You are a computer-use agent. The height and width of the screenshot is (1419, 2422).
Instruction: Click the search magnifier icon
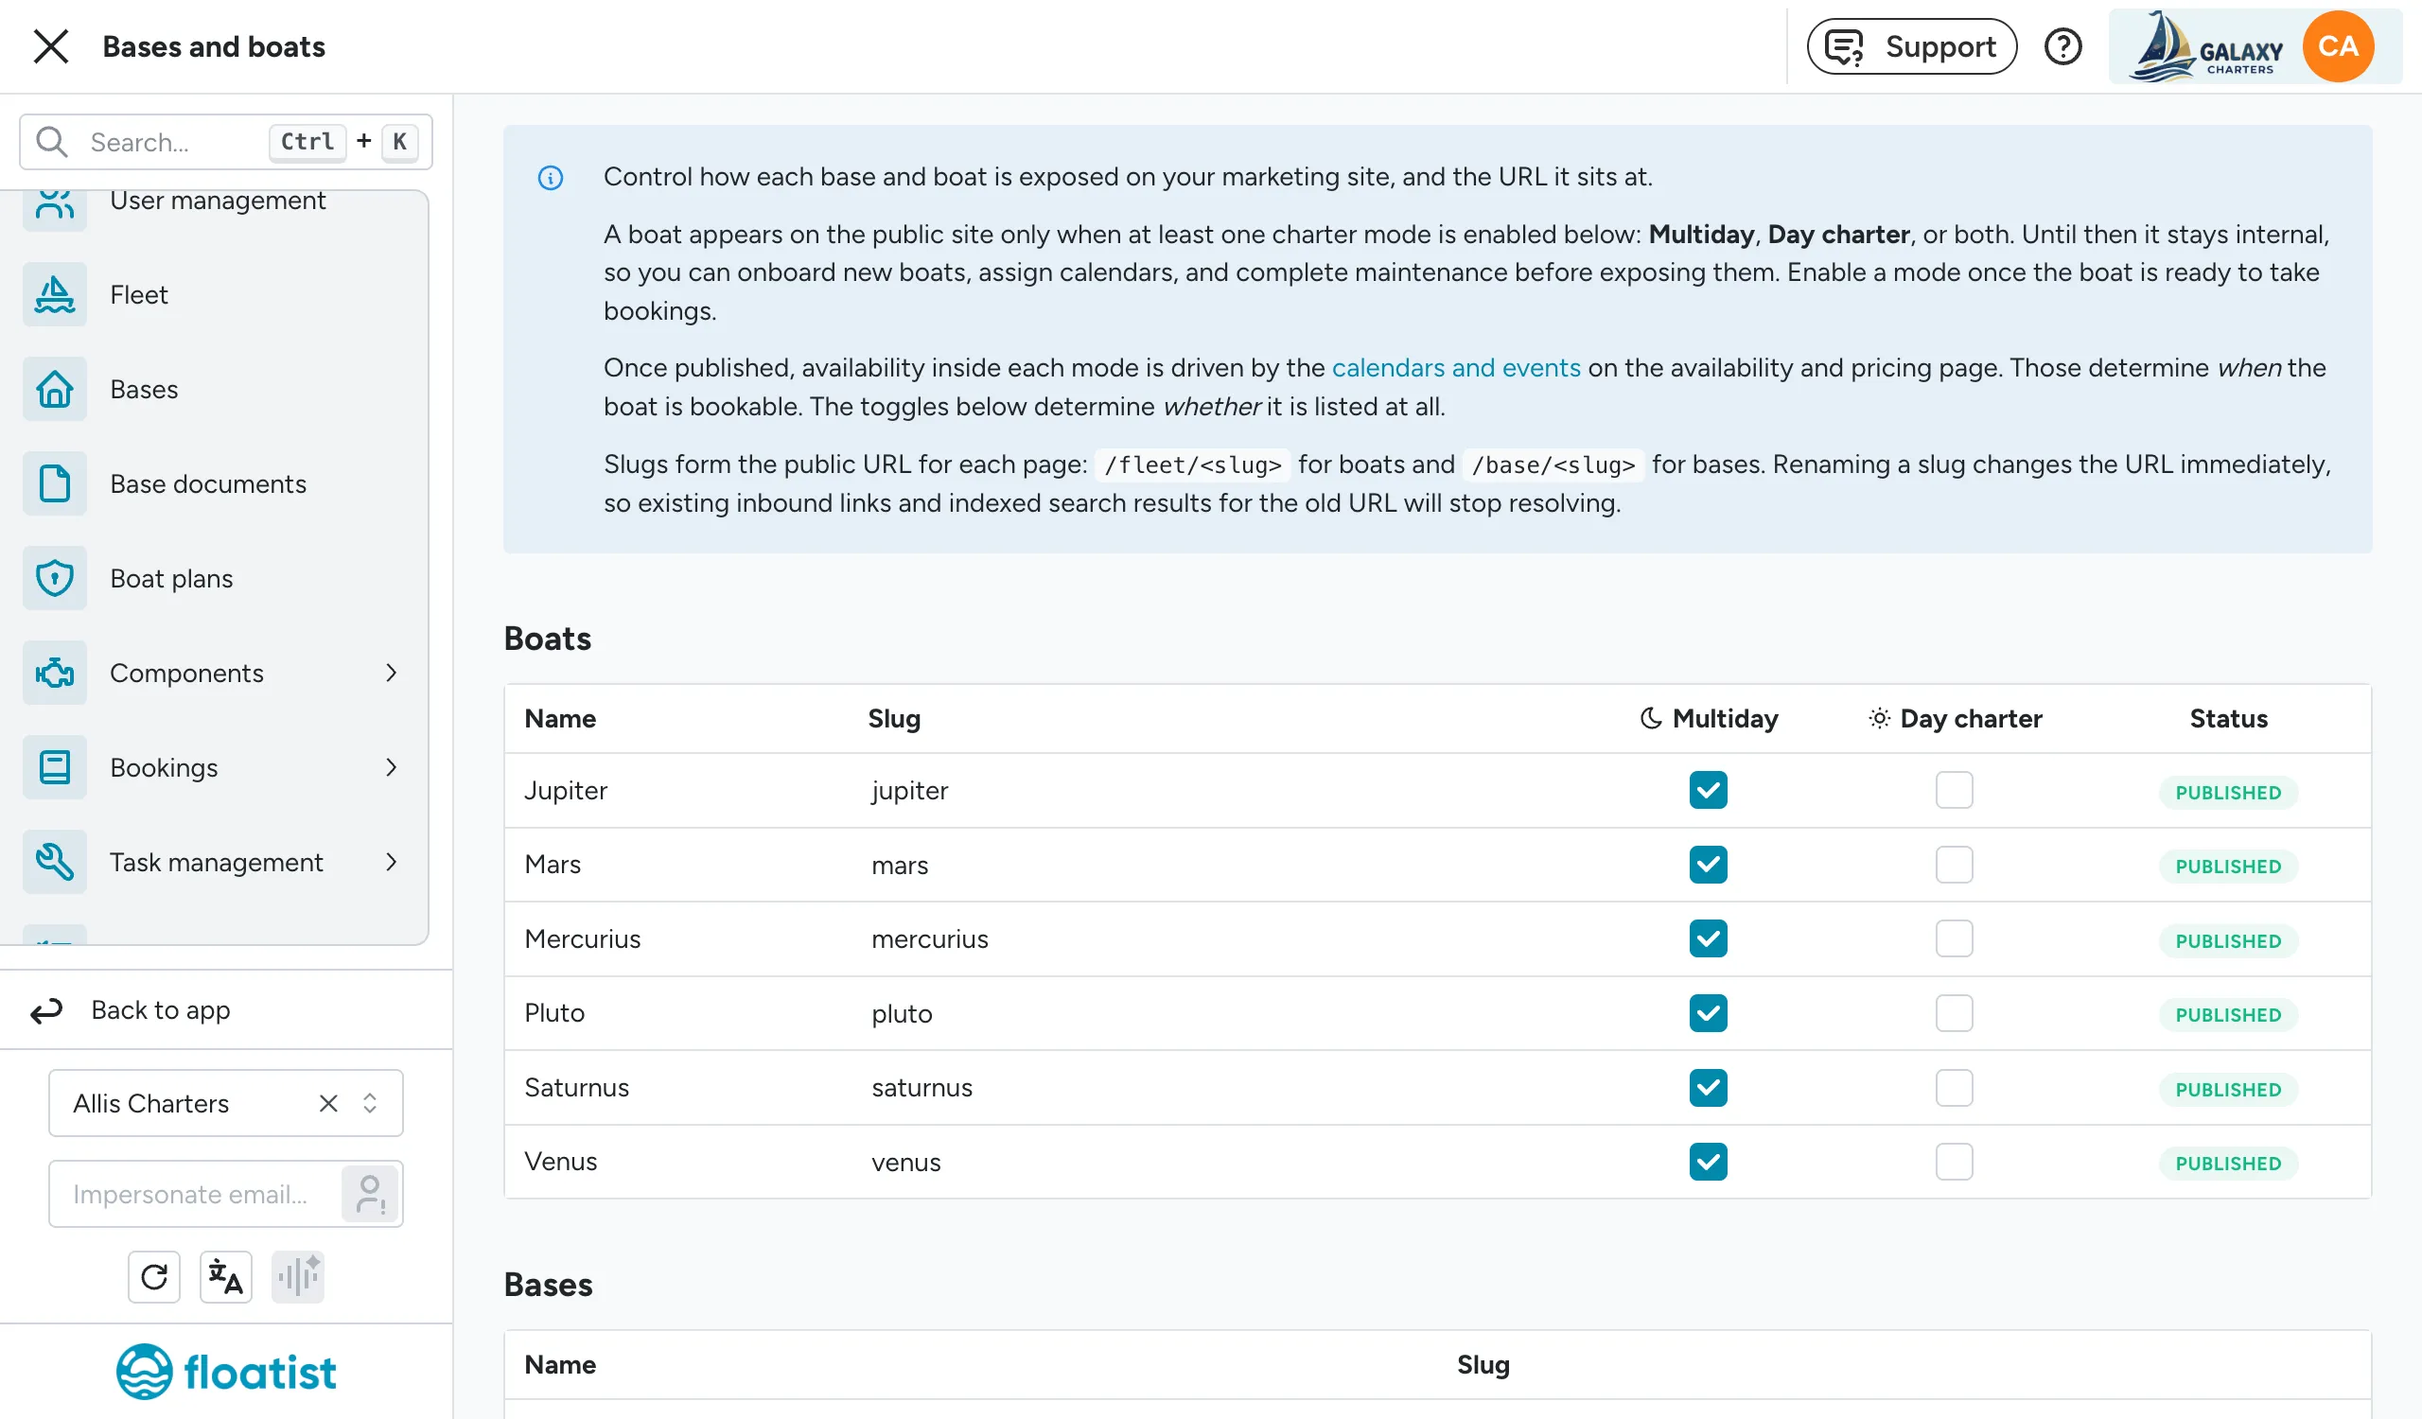tap(51, 141)
